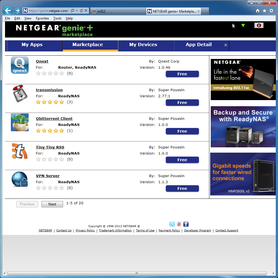The image size is (278, 278).
Task: Expand the green user dropdown arrow
Action: pyautogui.click(x=243, y=26)
